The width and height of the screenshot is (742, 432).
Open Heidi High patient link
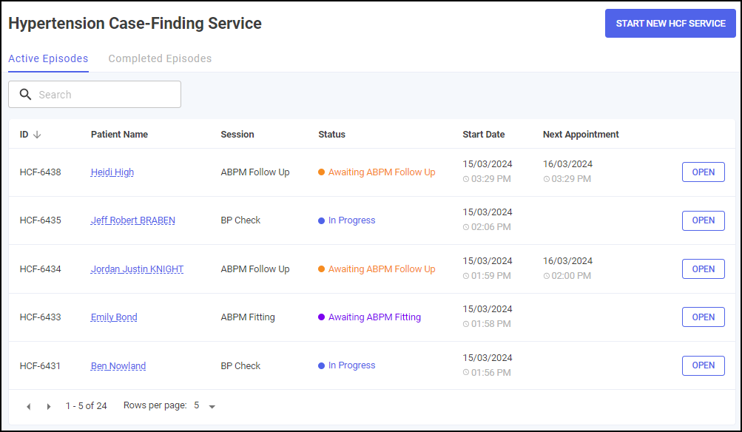pos(112,172)
